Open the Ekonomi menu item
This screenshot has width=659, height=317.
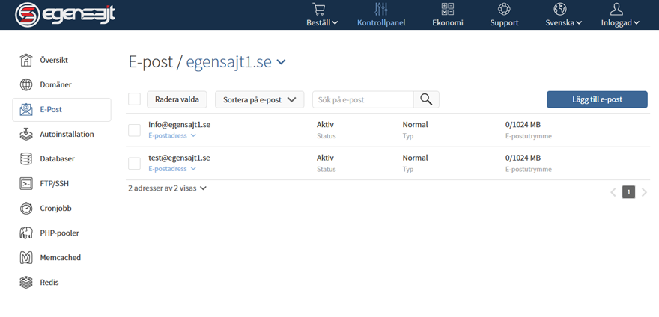coord(448,22)
